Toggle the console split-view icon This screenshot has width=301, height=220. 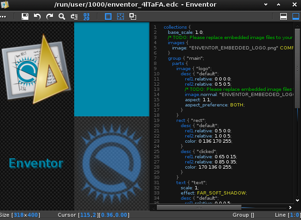(284, 16)
